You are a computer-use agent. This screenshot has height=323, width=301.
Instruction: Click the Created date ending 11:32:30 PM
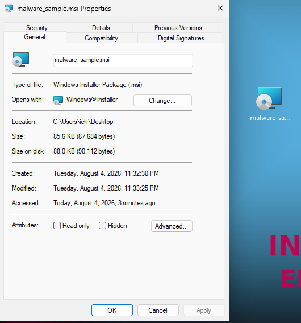[x=106, y=173]
